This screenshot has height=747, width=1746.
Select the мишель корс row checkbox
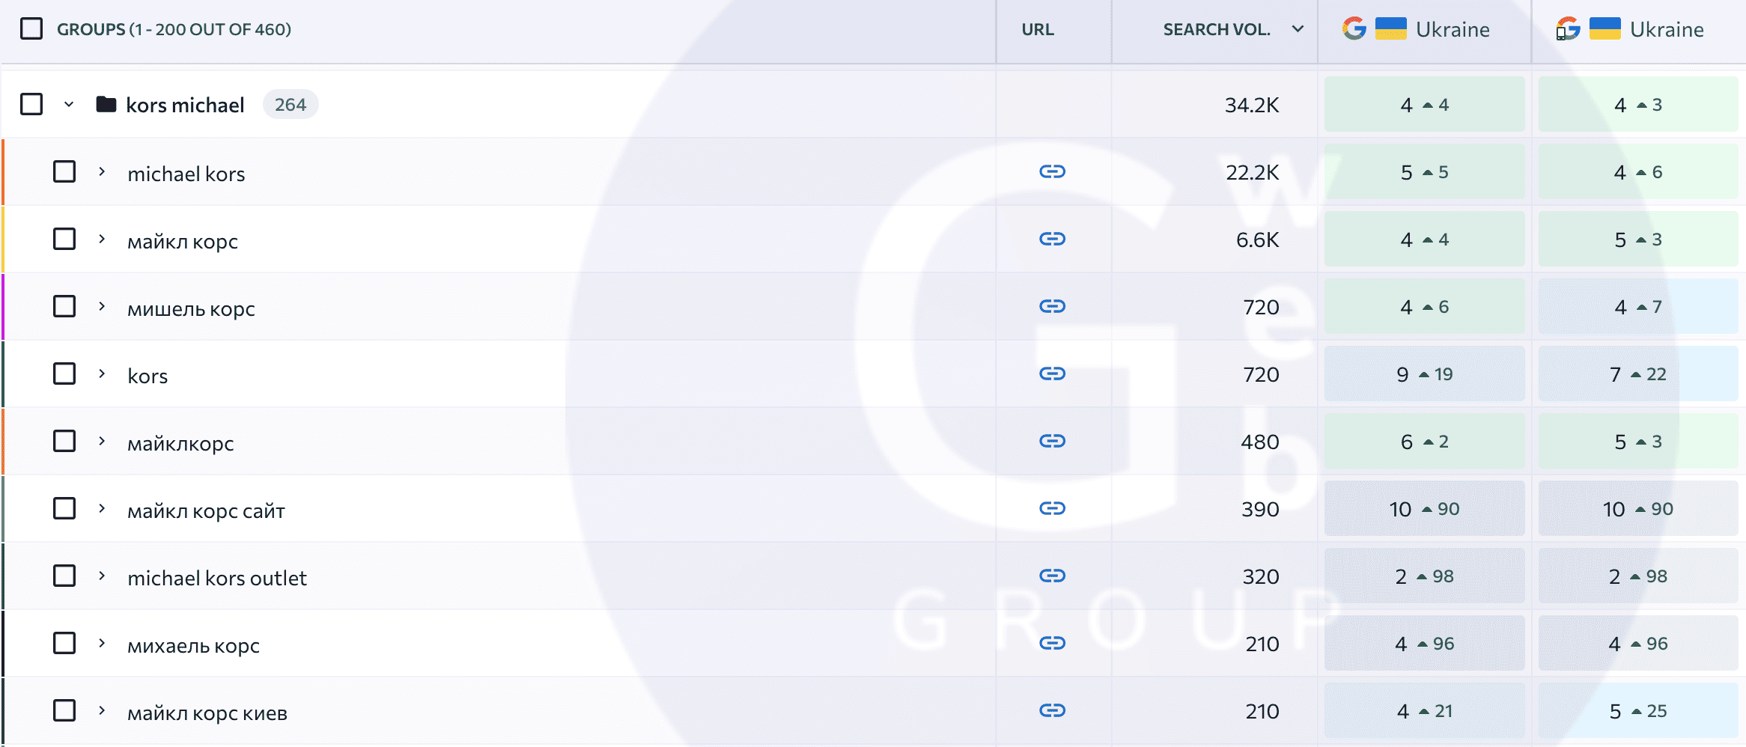coord(64,306)
